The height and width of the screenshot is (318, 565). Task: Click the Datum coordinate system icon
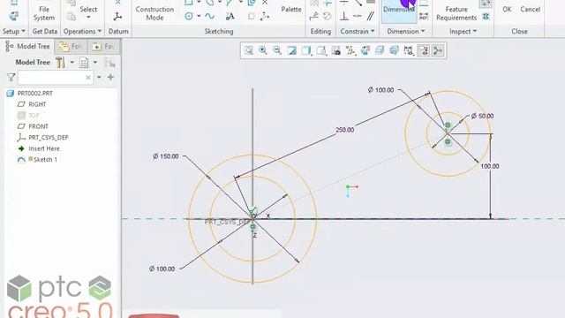[x=117, y=16]
